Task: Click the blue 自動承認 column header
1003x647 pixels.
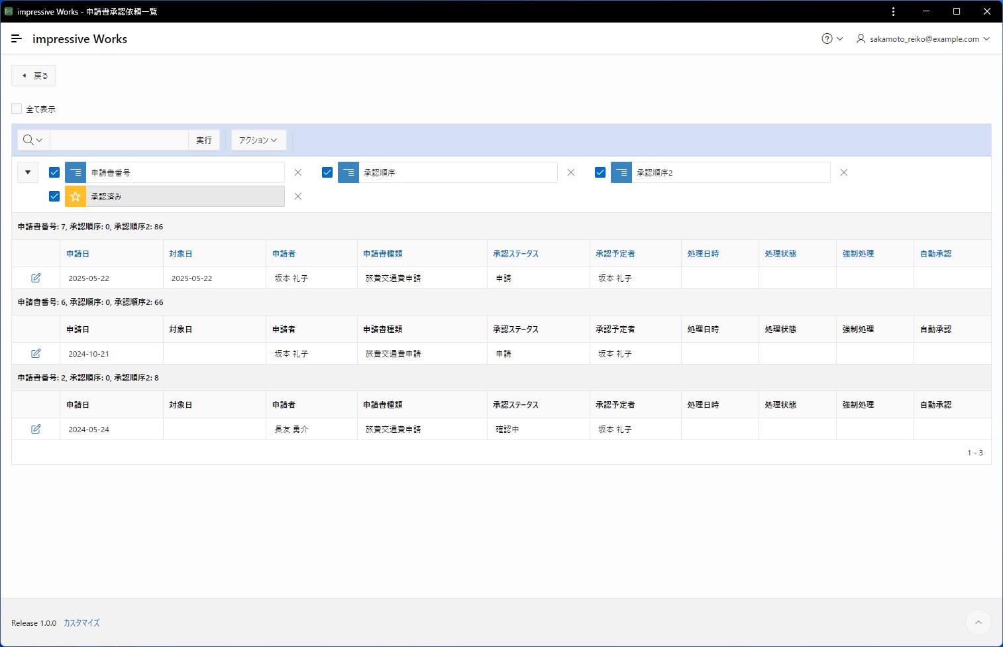Action: tap(935, 254)
